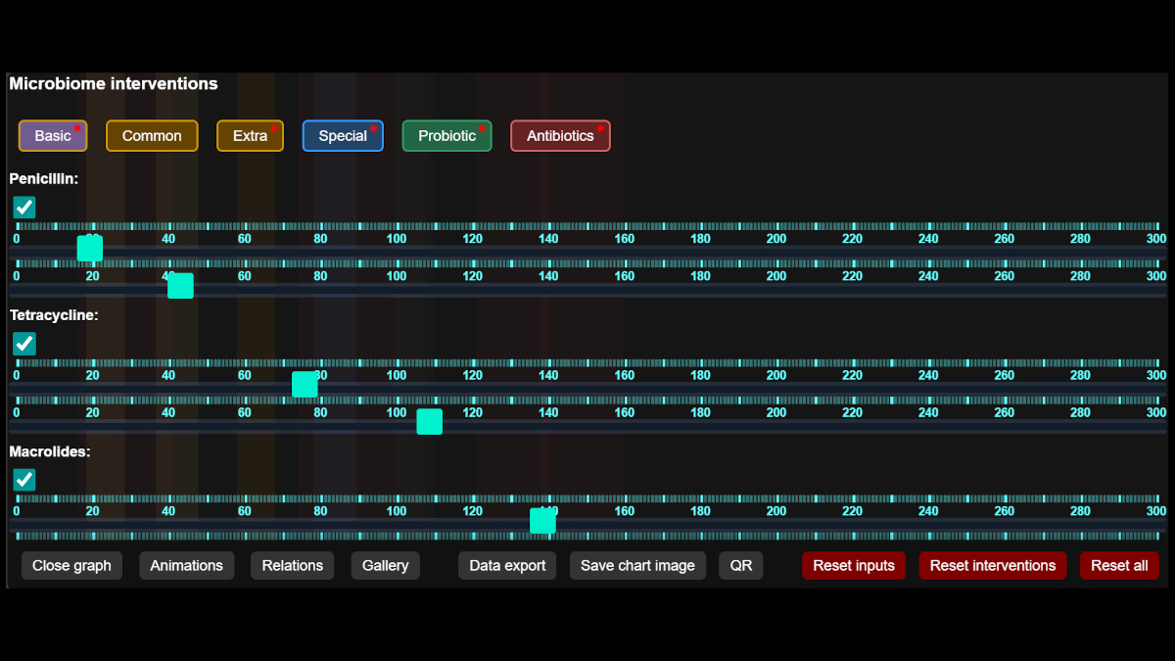The image size is (1175, 661).
Task: Click the second Tetracycline slider handle
Action: pos(429,422)
